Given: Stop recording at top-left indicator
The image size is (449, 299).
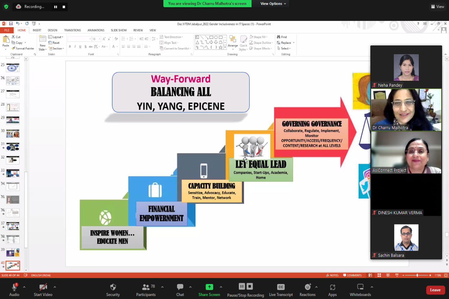Looking at the screenshot, I should [64, 7].
